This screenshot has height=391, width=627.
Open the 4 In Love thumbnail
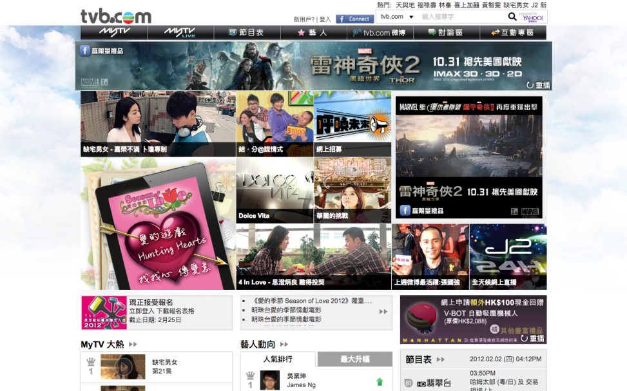[x=313, y=256]
